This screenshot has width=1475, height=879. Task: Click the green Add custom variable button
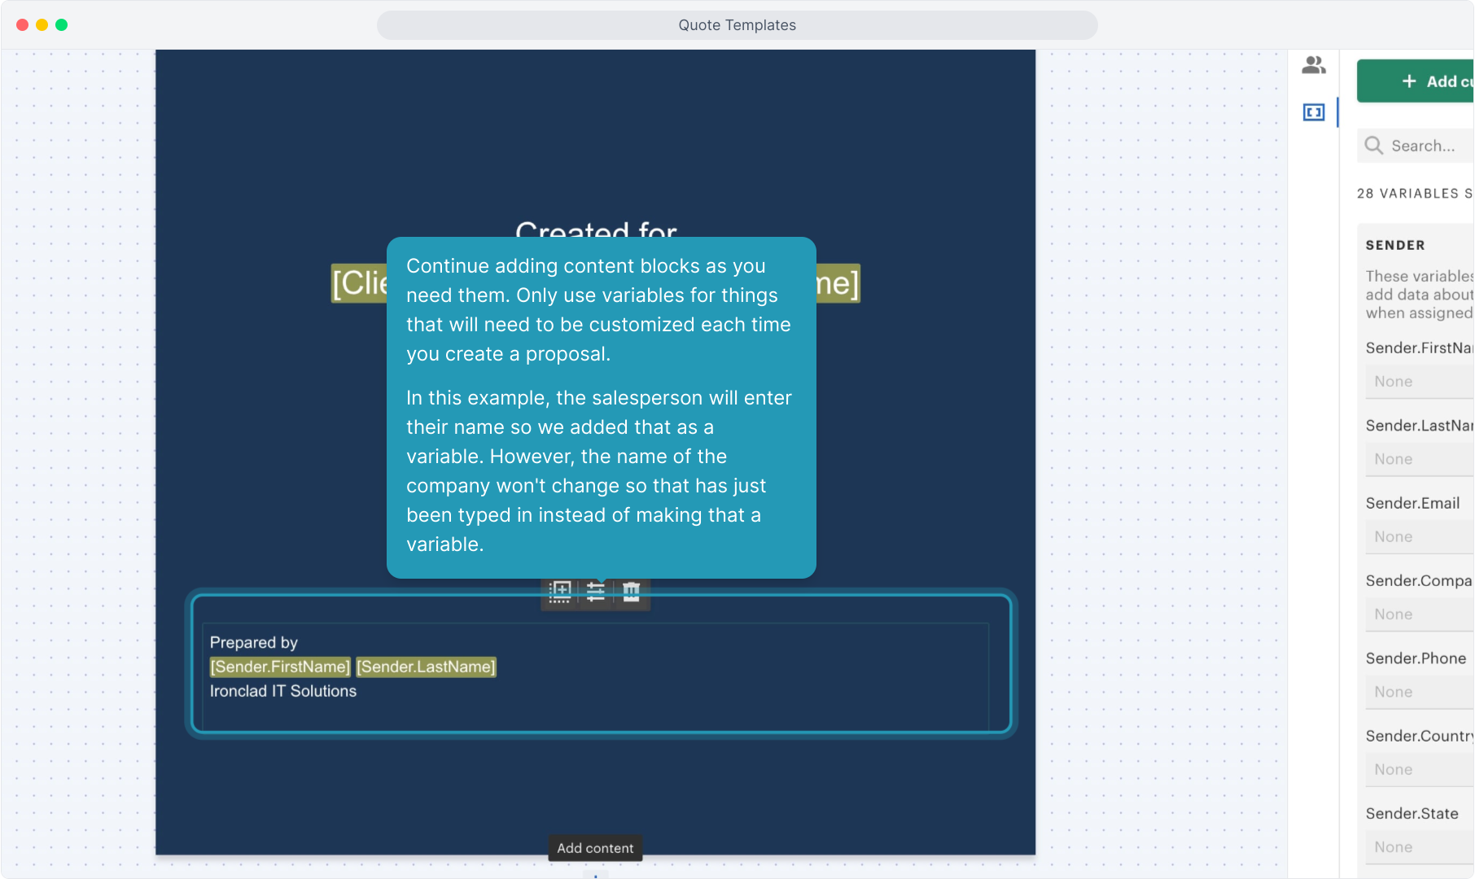pos(1416,81)
